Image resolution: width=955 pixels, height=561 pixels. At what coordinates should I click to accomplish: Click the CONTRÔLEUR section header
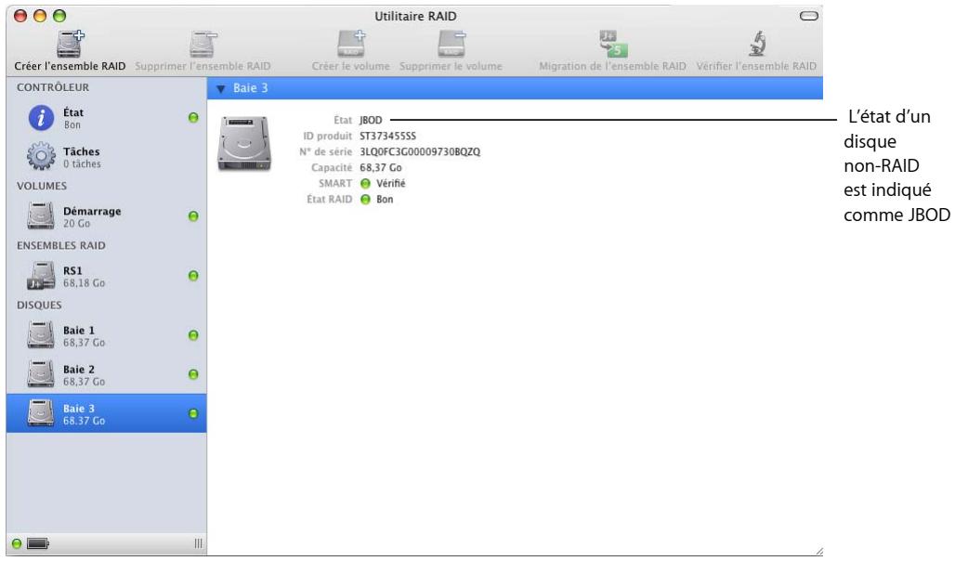[53, 87]
